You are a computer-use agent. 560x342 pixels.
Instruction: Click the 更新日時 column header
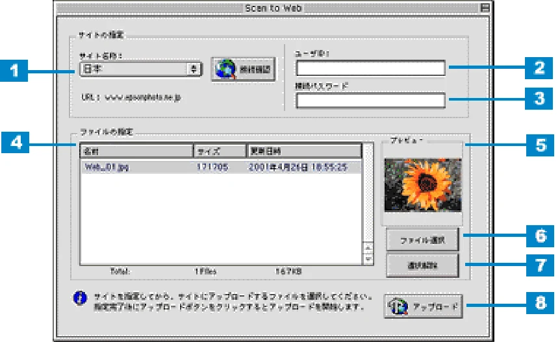coord(304,151)
